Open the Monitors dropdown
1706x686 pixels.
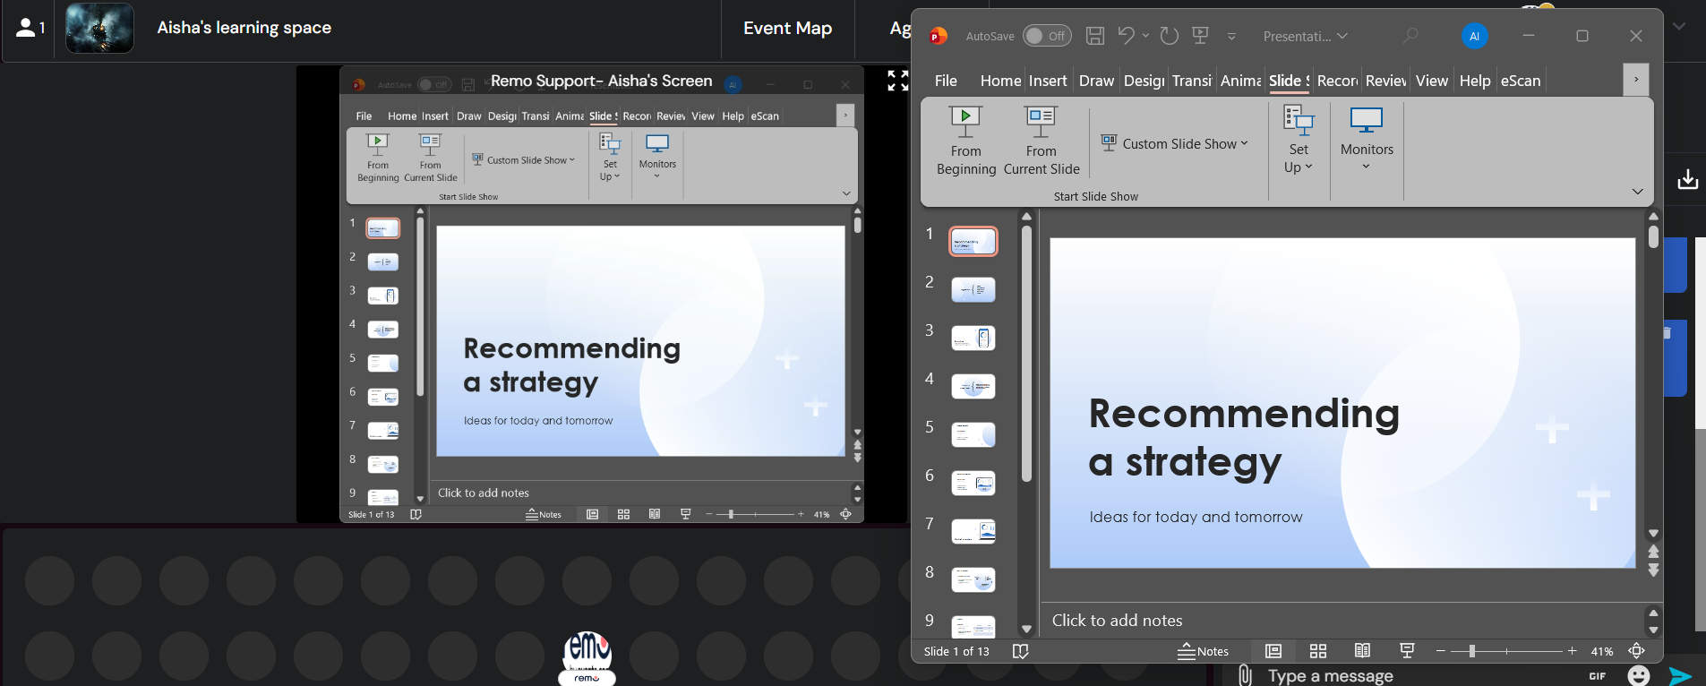(1367, 141)
